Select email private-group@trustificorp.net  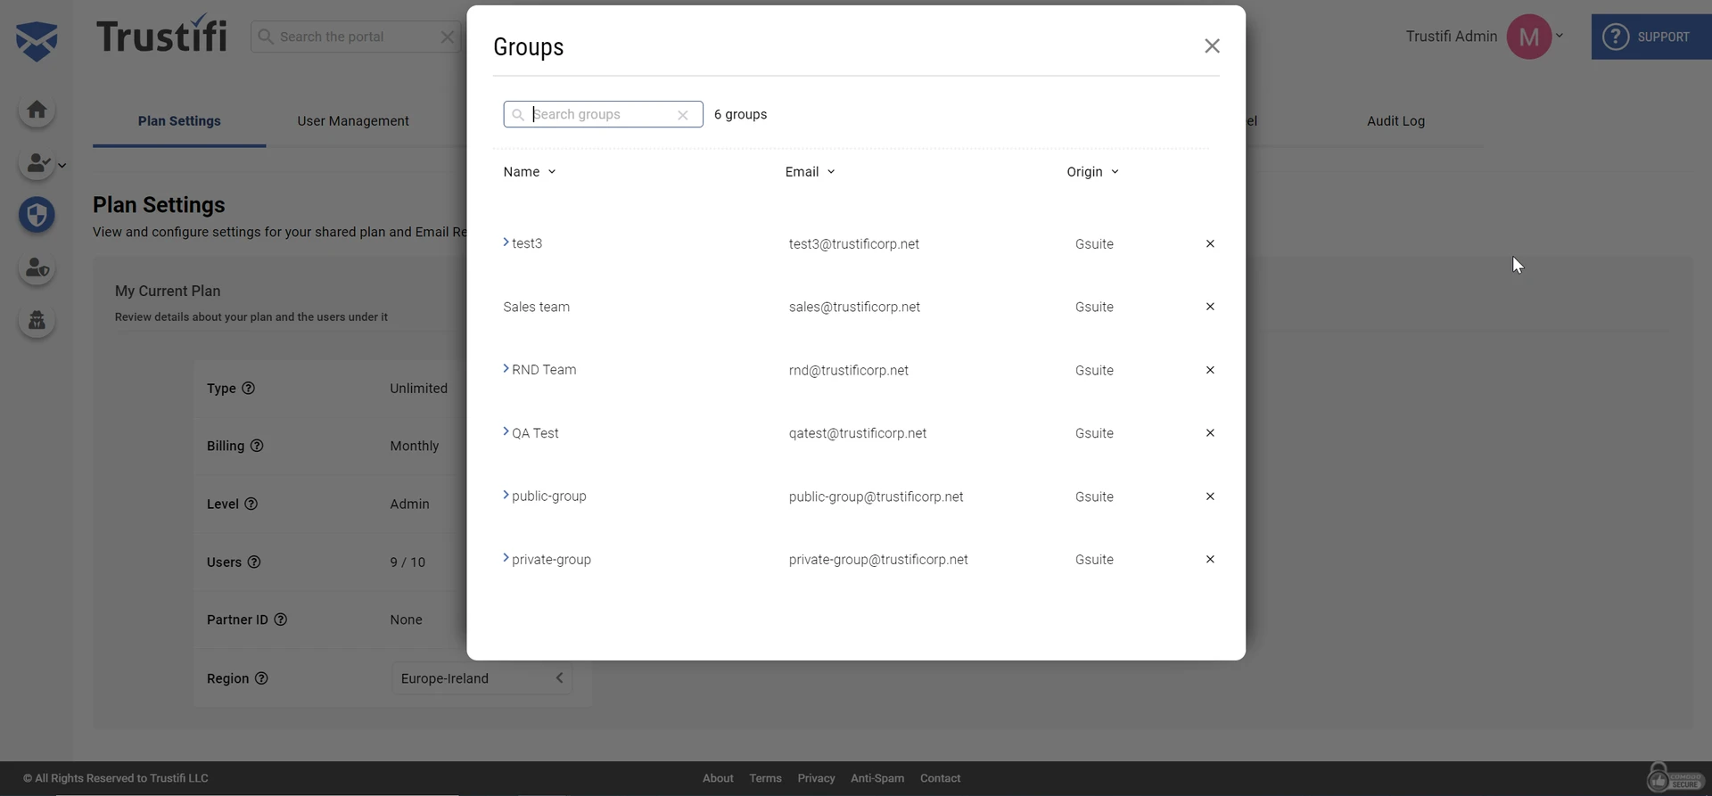(878, 560)
